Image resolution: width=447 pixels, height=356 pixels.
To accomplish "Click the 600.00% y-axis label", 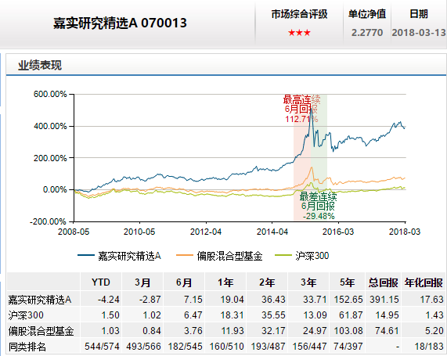I will [x=50, y=94].
